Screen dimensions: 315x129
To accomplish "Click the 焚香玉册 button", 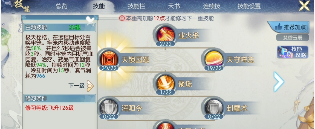I will coord(293,37).
